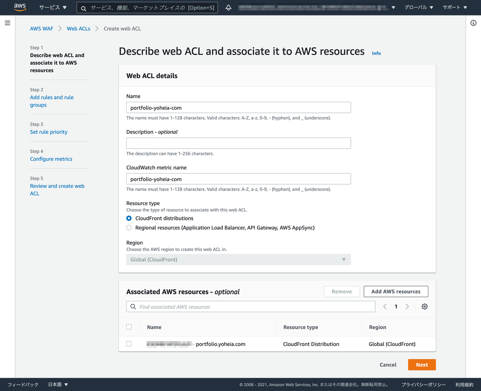Screen dimensions: 481x391
Task: Follow the Web ACLs breadcrumb link
Action: point(78,28)
